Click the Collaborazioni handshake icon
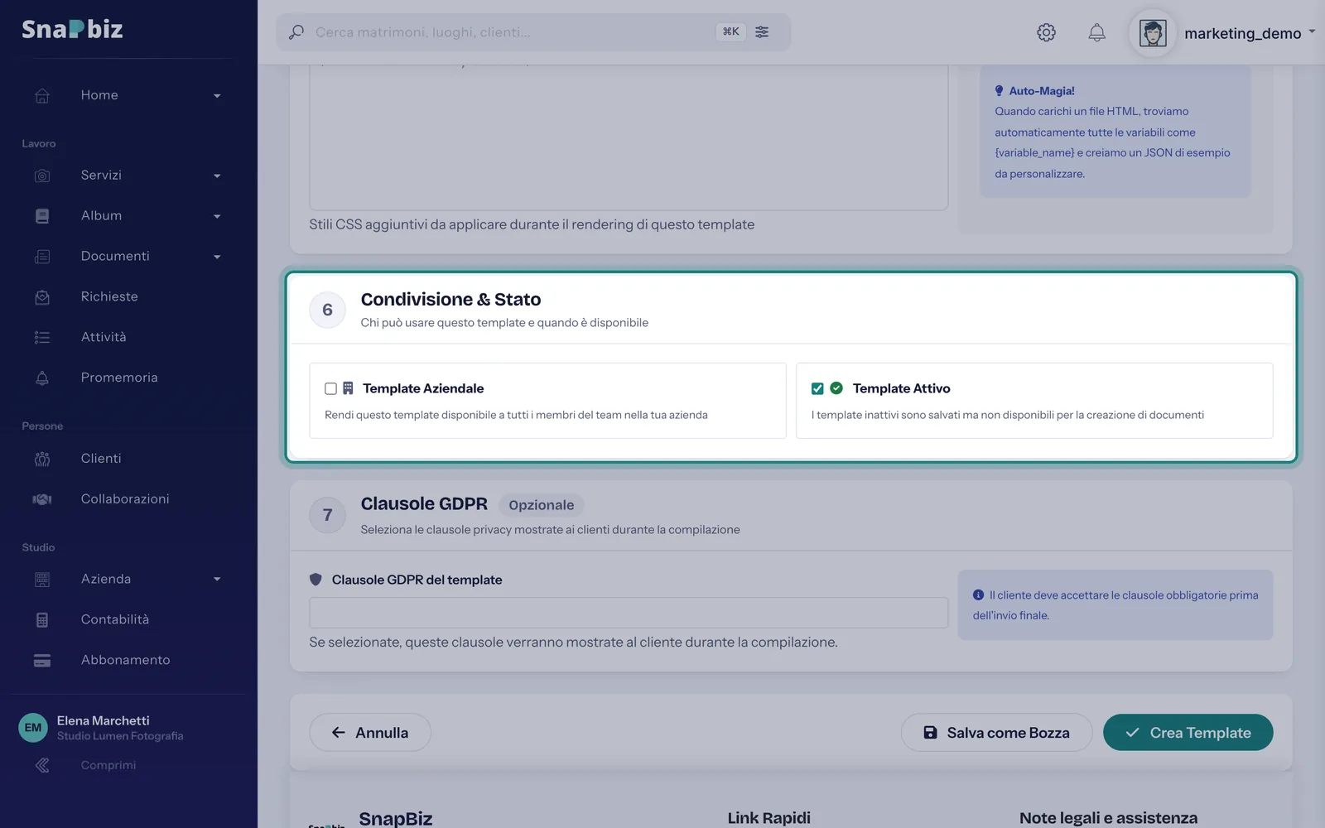This screenshot has height=828, width=1325. click(42, 499)
